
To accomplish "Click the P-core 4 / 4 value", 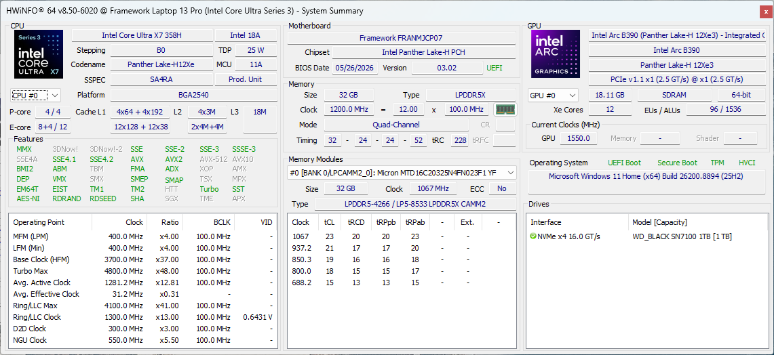I will coord(52,112).
